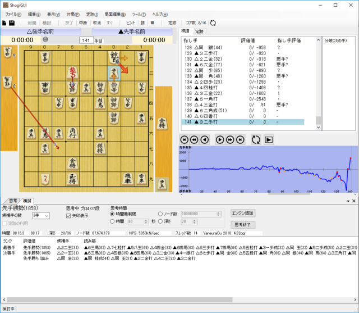359x313 pixels.
Task: Click the 最善手 candidate row
Action: click(x=179, y=248)
